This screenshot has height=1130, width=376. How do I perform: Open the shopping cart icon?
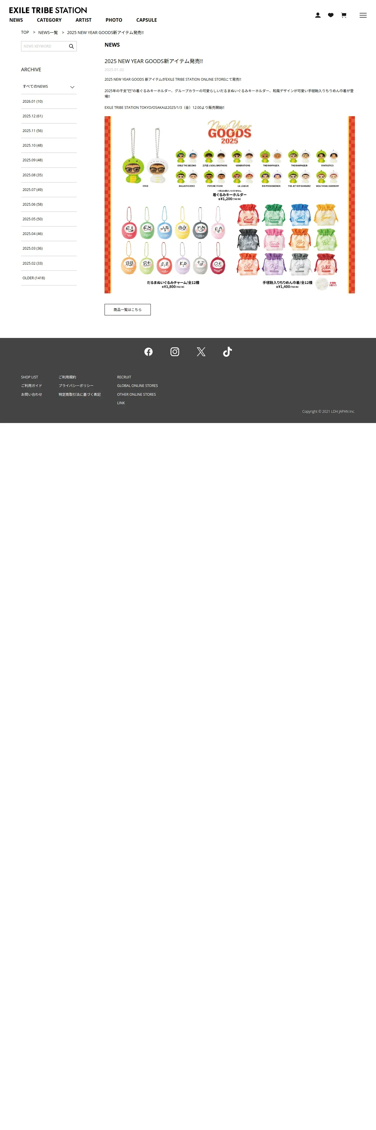coord(343,15)
